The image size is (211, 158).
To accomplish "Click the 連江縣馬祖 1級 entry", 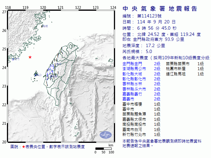I will click(x=185, y=74).
